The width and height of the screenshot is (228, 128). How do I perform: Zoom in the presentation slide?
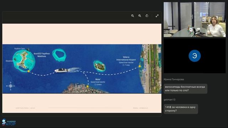click(x=140, y=16)
